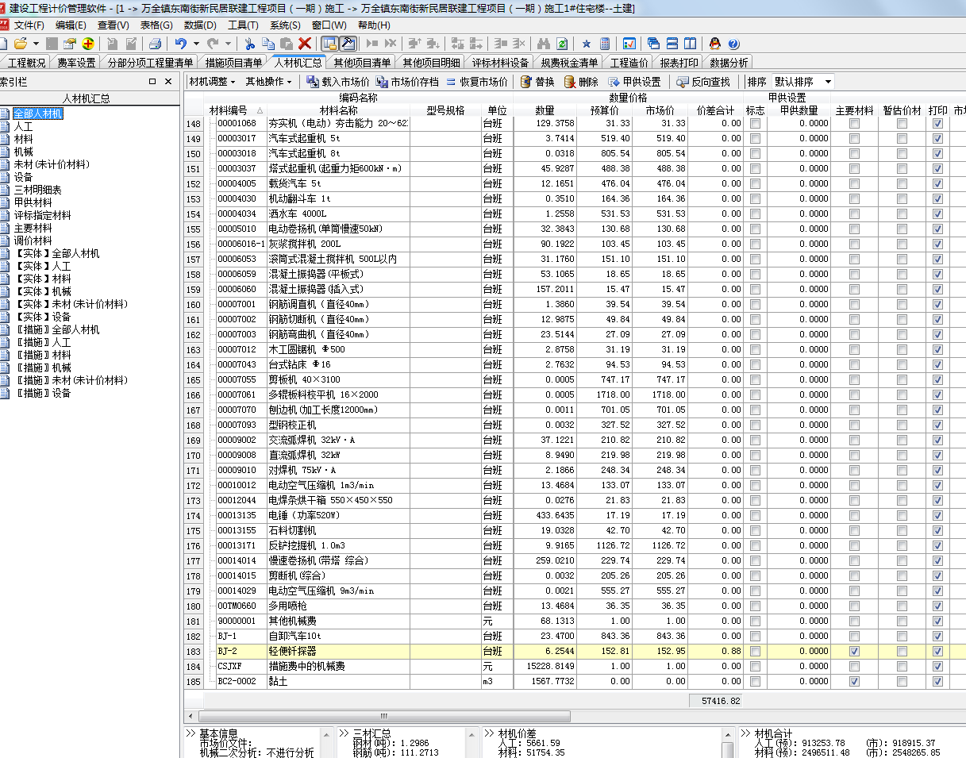Click the 载入市场价 button

(x=338, y=82)
